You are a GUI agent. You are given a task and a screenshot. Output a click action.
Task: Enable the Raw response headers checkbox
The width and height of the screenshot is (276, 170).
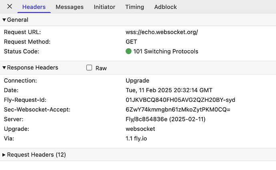[x=89, y=67]
